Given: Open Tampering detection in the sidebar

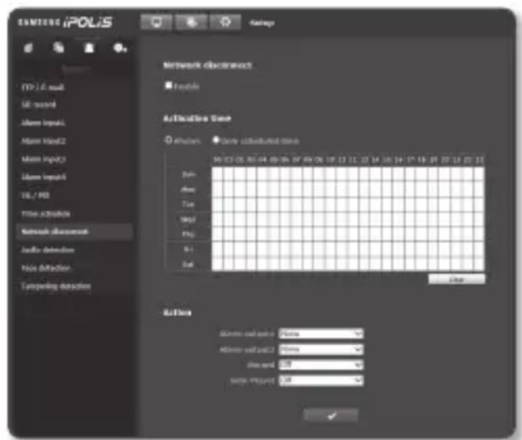Looking at the screenshot, I should (56, 286).
